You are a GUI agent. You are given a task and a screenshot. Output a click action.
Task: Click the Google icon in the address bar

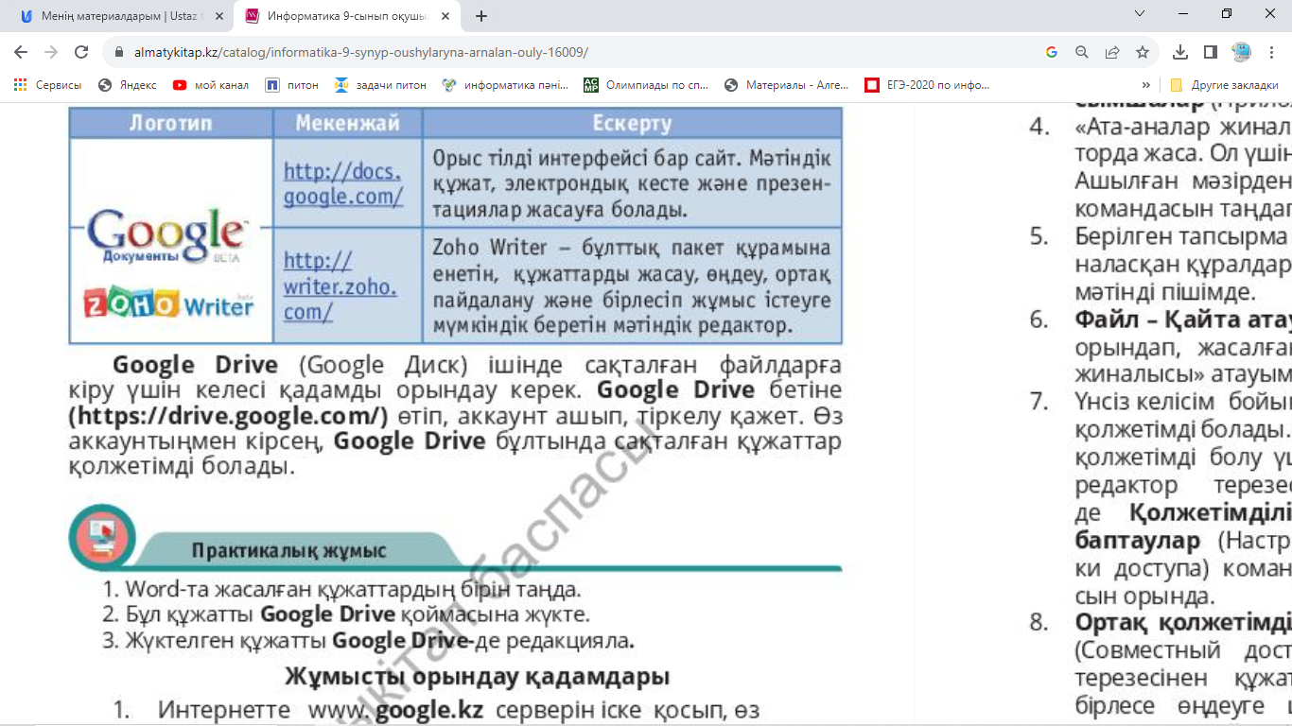click(1052, 53)
